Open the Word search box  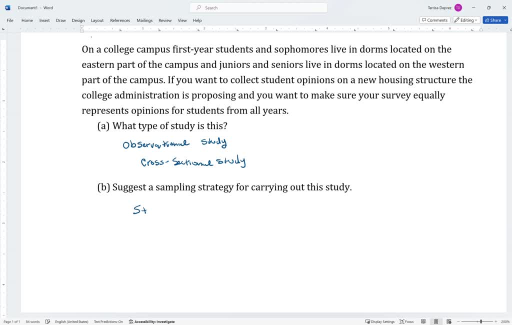pyautogui.click(x=257, y=7)
